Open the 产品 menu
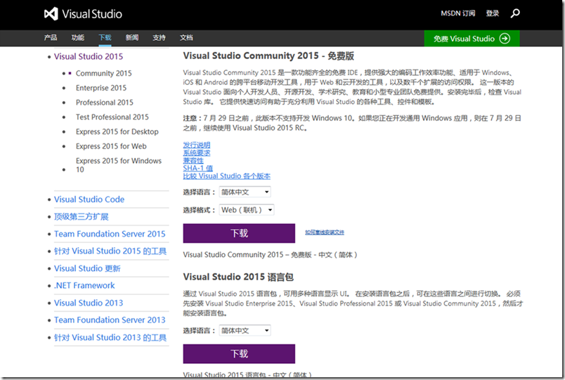This screenshot has height=380, width=565. point(51,37)
